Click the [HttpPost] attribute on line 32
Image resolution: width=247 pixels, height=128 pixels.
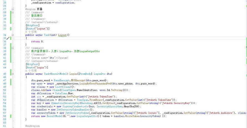tap(32, 25)
